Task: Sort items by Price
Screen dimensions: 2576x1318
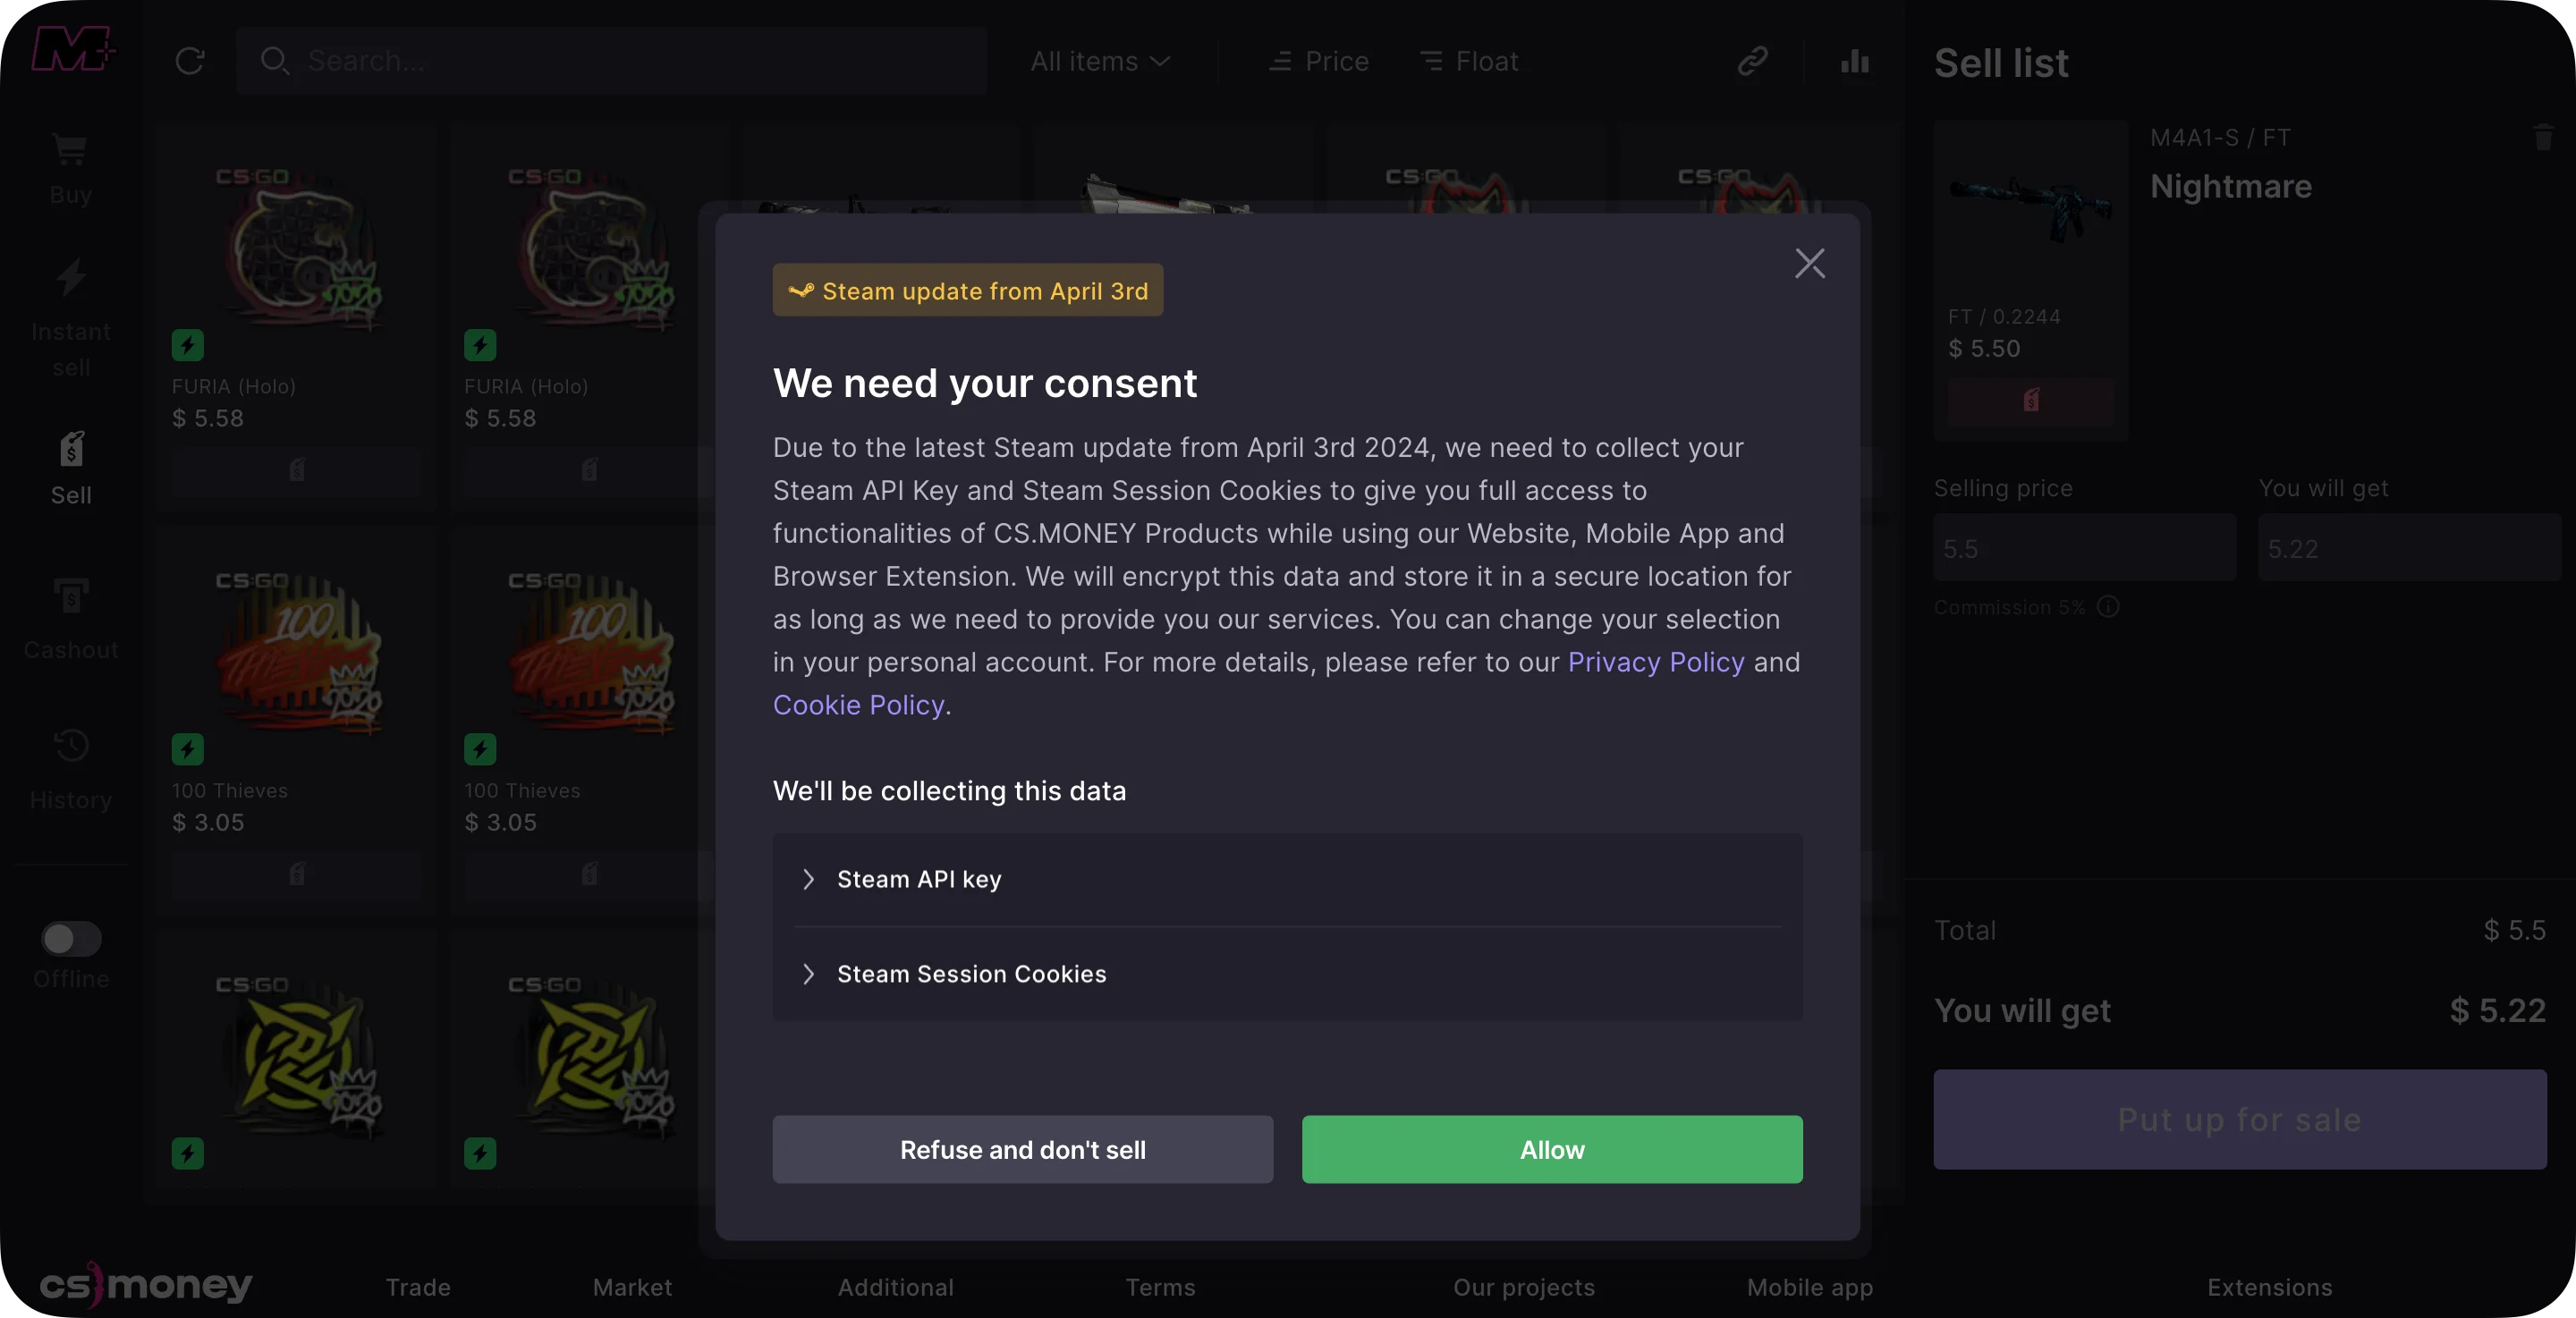Action: [1318, 61]
